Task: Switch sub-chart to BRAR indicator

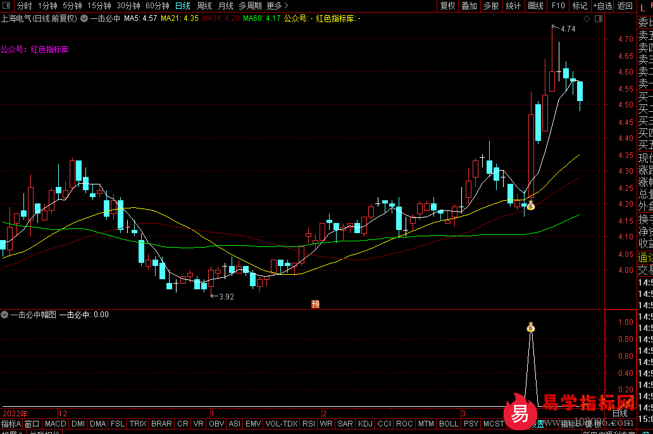Action: click(161, 424)
